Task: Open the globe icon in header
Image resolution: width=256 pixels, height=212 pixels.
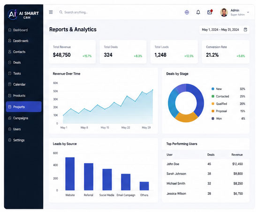Action: click(x=187, y=12)
